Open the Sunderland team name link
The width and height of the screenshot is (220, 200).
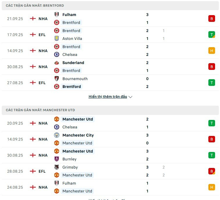[73, 63]
